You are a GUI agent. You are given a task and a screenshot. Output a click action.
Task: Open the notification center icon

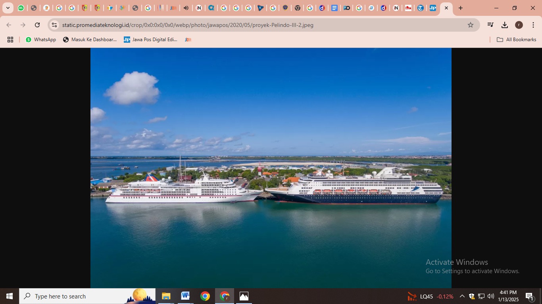point(530,296)
